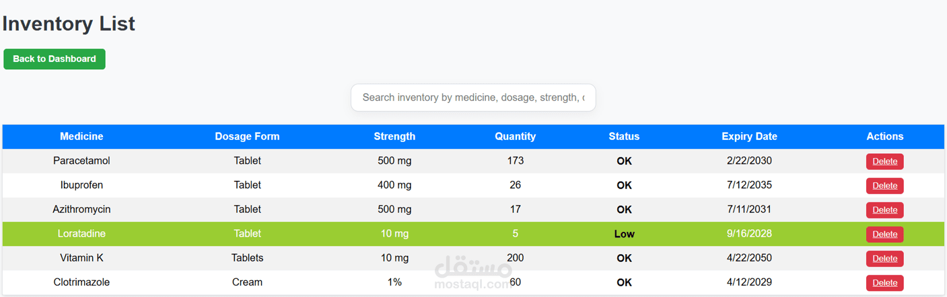Delete the Ibuprofen row
The height and width of the screenshot is (297, 947).
coord(884,185)
